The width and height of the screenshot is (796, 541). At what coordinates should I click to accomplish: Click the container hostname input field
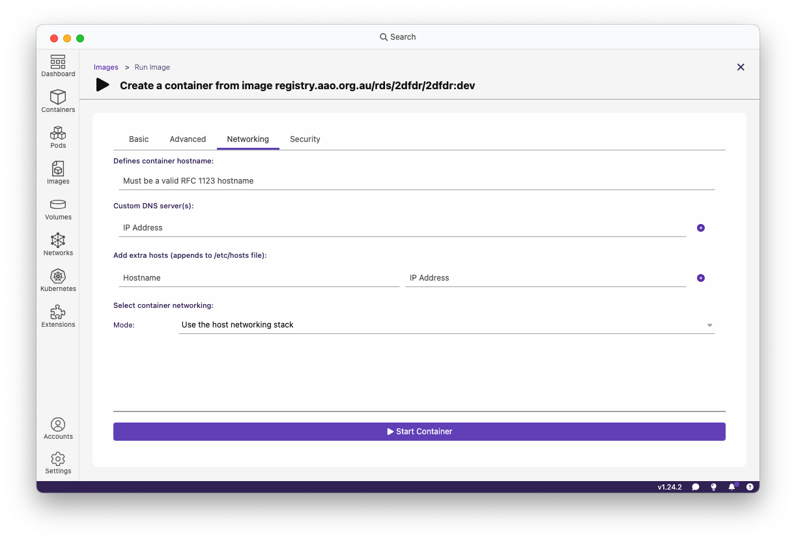416,181
